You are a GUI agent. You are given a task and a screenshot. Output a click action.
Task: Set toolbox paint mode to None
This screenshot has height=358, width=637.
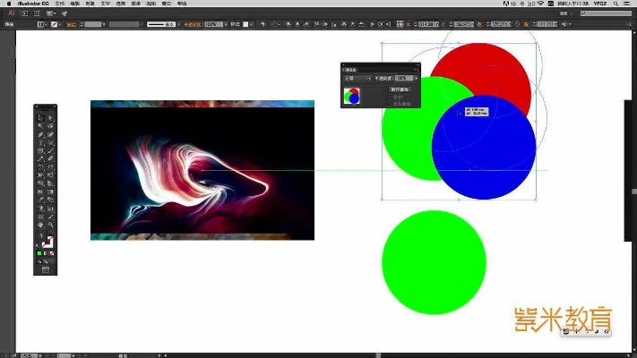pyautogui.click(x=52, y=253)
